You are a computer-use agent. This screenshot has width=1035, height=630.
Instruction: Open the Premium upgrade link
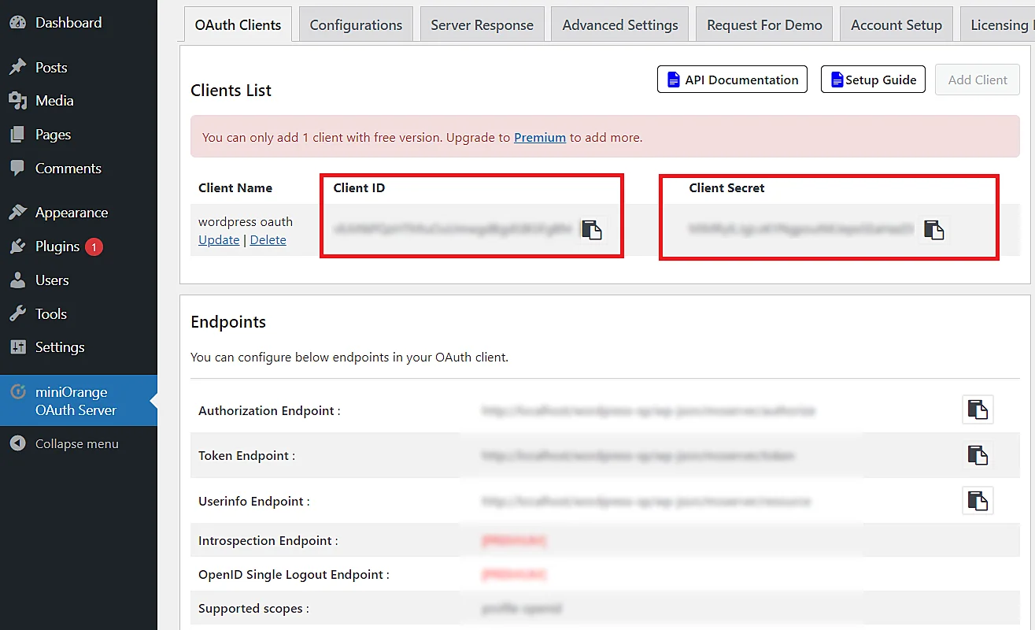point(540,136)
